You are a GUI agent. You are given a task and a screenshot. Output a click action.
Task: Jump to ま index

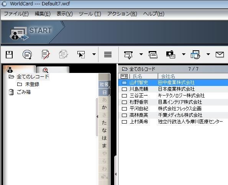104,146
